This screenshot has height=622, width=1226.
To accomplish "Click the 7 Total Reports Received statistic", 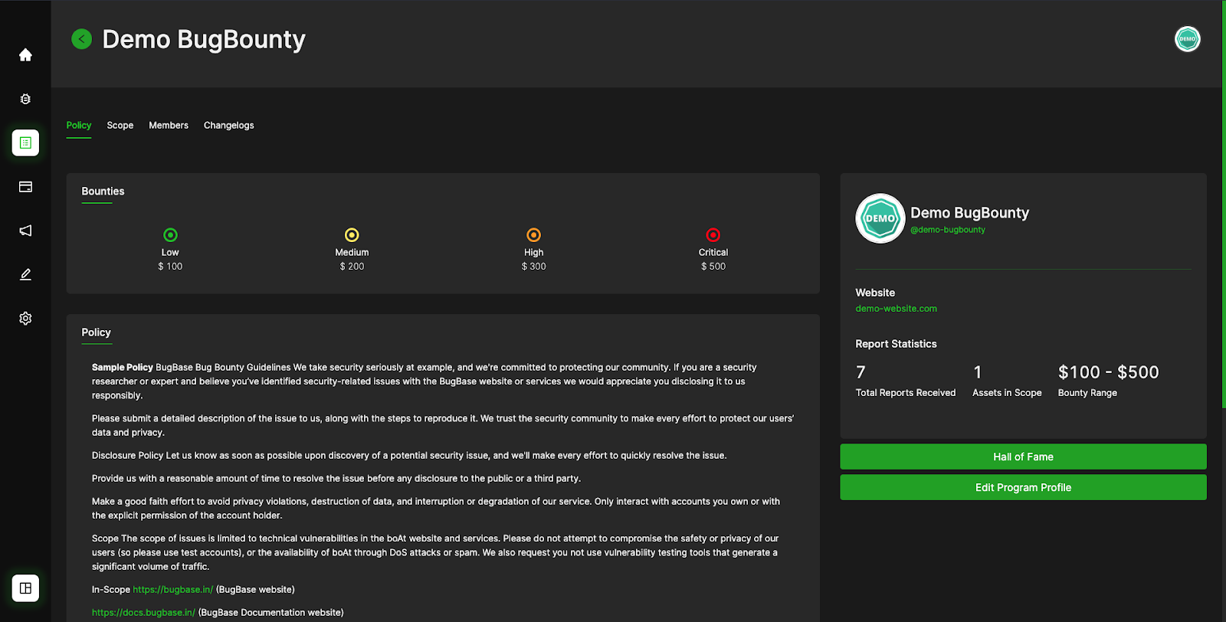I will 906,381.
